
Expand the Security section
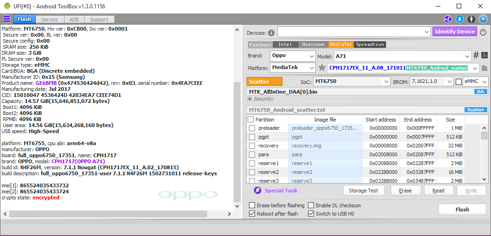(x=249, y=99)
